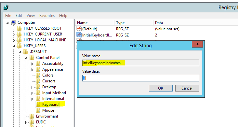Expand the Desktop node
This screenshot has height=127, width=238.
tap(32, 87)
